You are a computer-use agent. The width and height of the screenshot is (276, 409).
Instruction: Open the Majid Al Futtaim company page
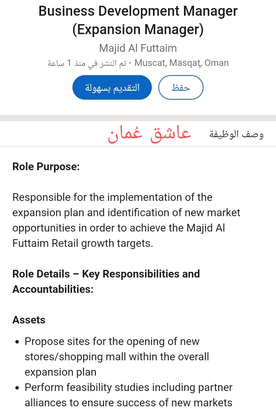point(138,48)
